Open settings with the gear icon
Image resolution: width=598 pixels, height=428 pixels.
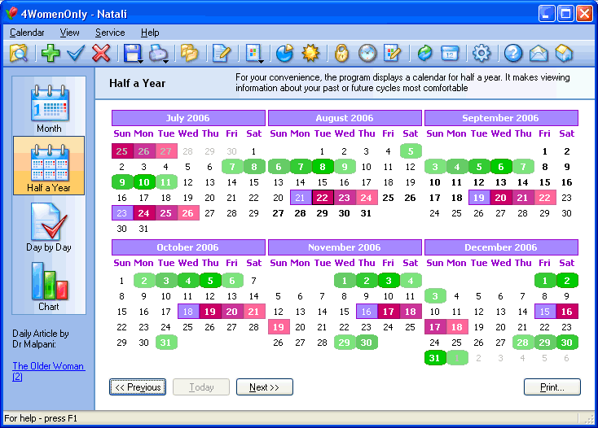click(481, 53)
